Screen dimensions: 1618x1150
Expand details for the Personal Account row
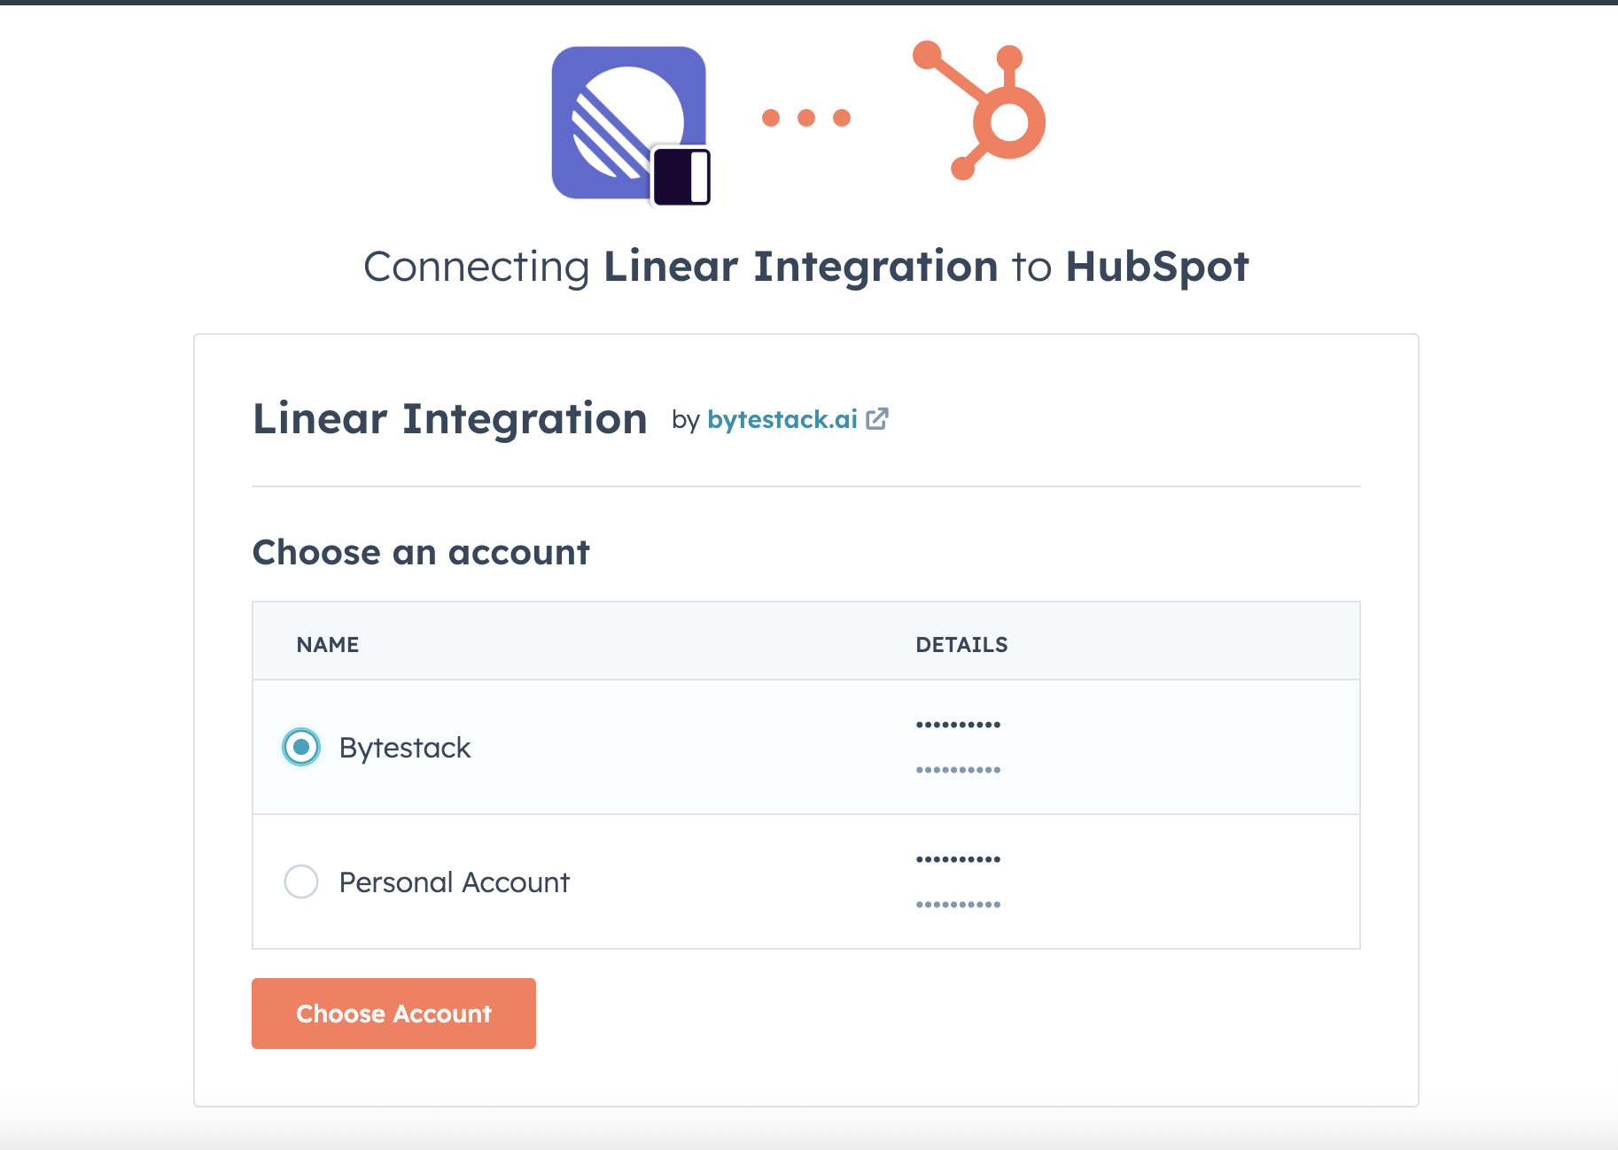959,882
